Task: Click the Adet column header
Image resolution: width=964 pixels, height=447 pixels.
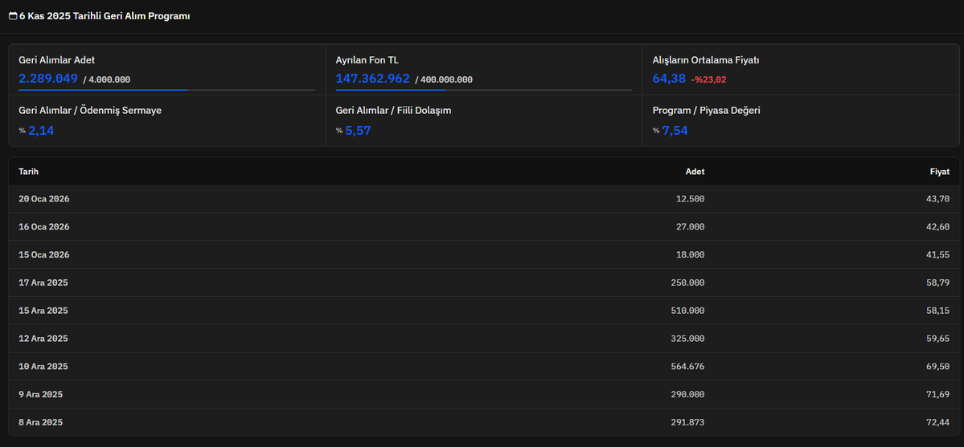Action: 695,171
